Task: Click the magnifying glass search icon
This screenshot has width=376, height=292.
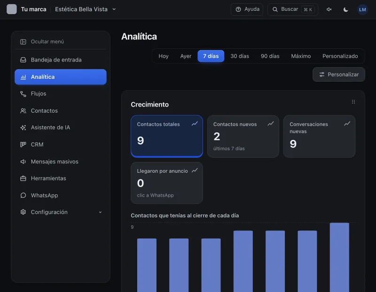Action: [x=275, y=9]
